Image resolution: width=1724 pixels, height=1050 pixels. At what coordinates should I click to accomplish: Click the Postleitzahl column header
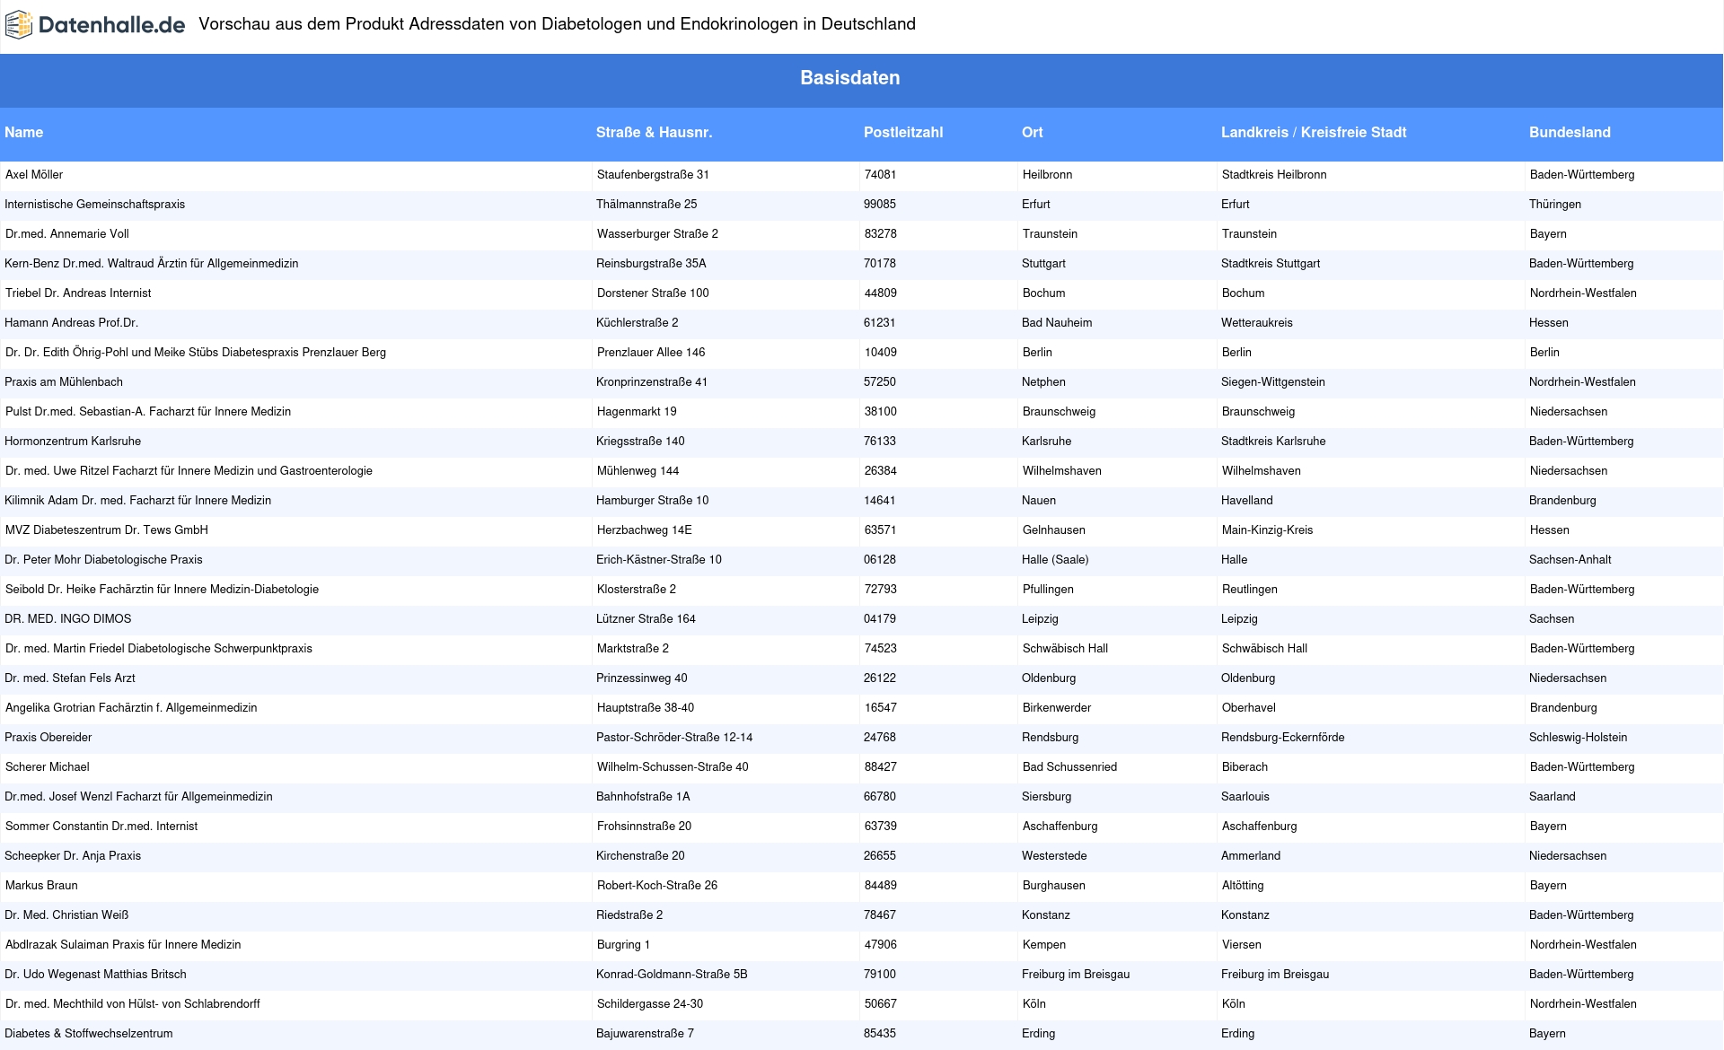[x=903, y=132]
